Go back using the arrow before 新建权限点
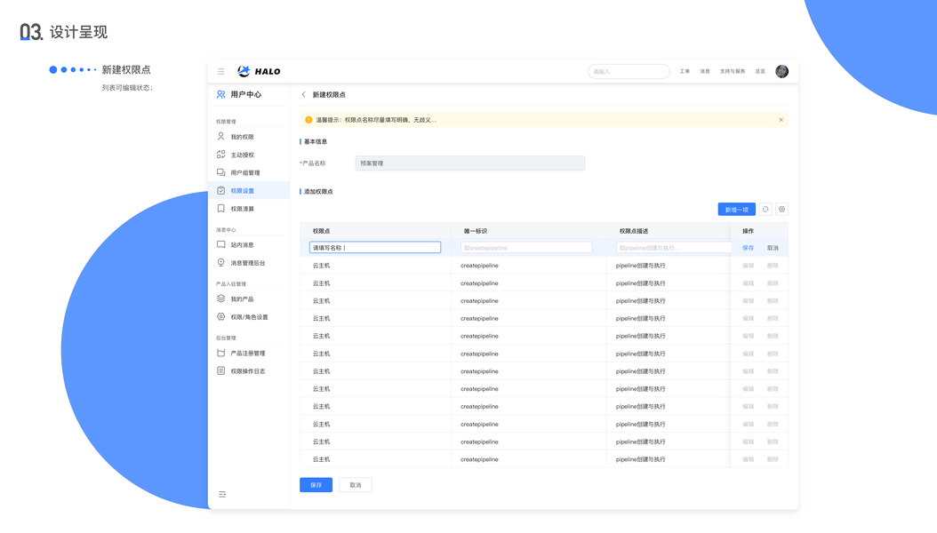The height and width of the screenshot is (533, 937). tap(303, 94)
